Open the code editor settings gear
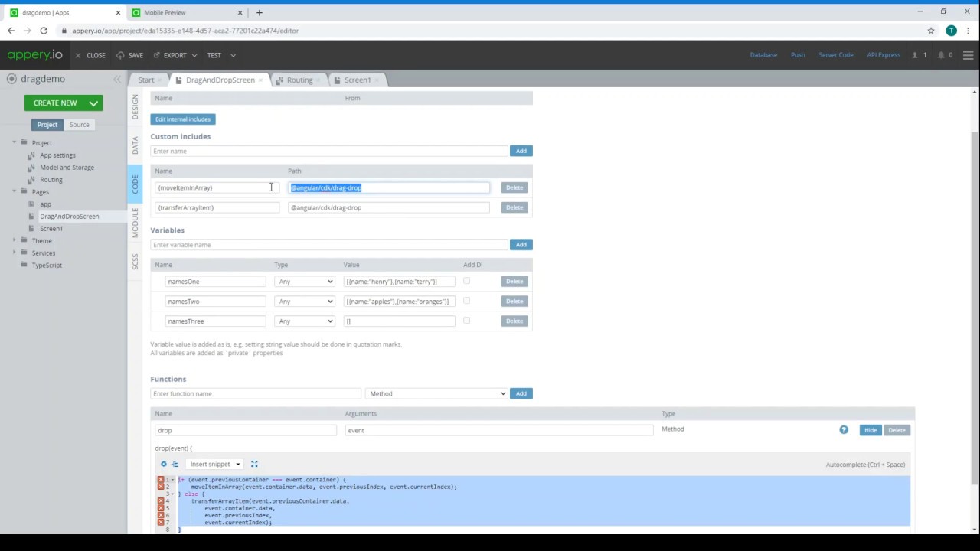980x551 pixels. coord(163,464)
